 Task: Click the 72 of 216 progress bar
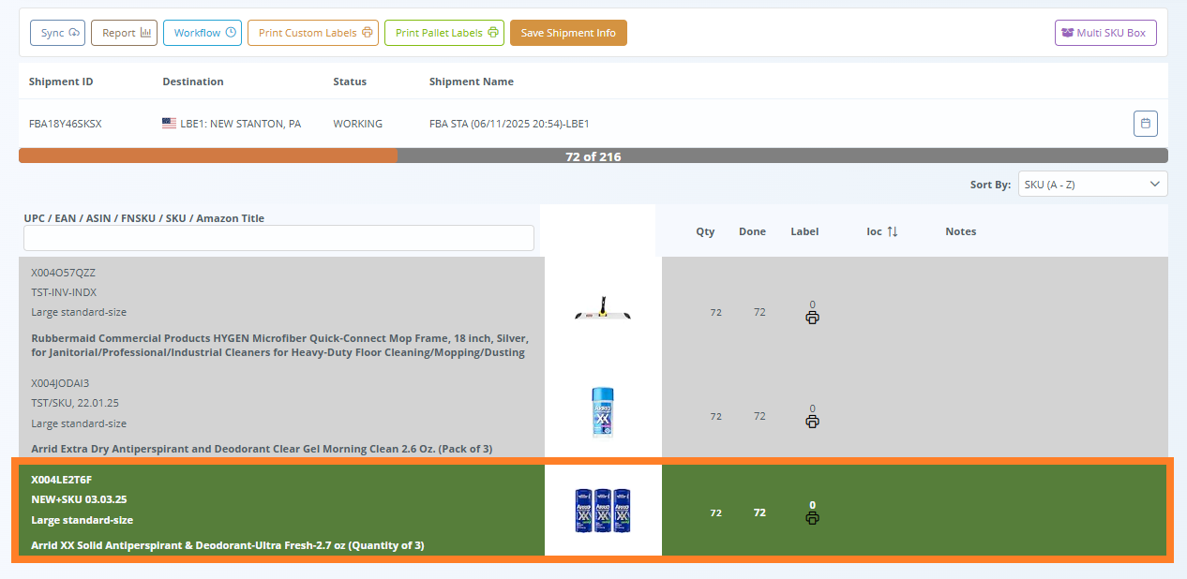tap(593, 156)
